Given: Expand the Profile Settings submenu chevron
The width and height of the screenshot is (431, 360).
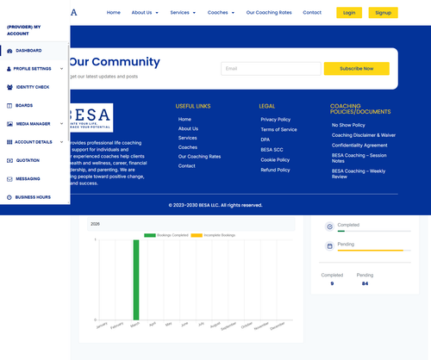Looking at the screenshot, I should [61, 69].
